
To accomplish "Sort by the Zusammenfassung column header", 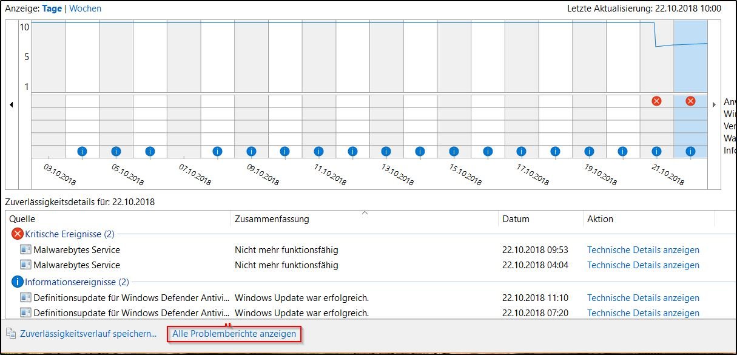I will coord(272,219).
